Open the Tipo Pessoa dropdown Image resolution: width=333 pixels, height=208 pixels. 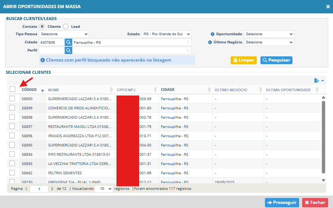pyautogui.click(x=64, y=34)
